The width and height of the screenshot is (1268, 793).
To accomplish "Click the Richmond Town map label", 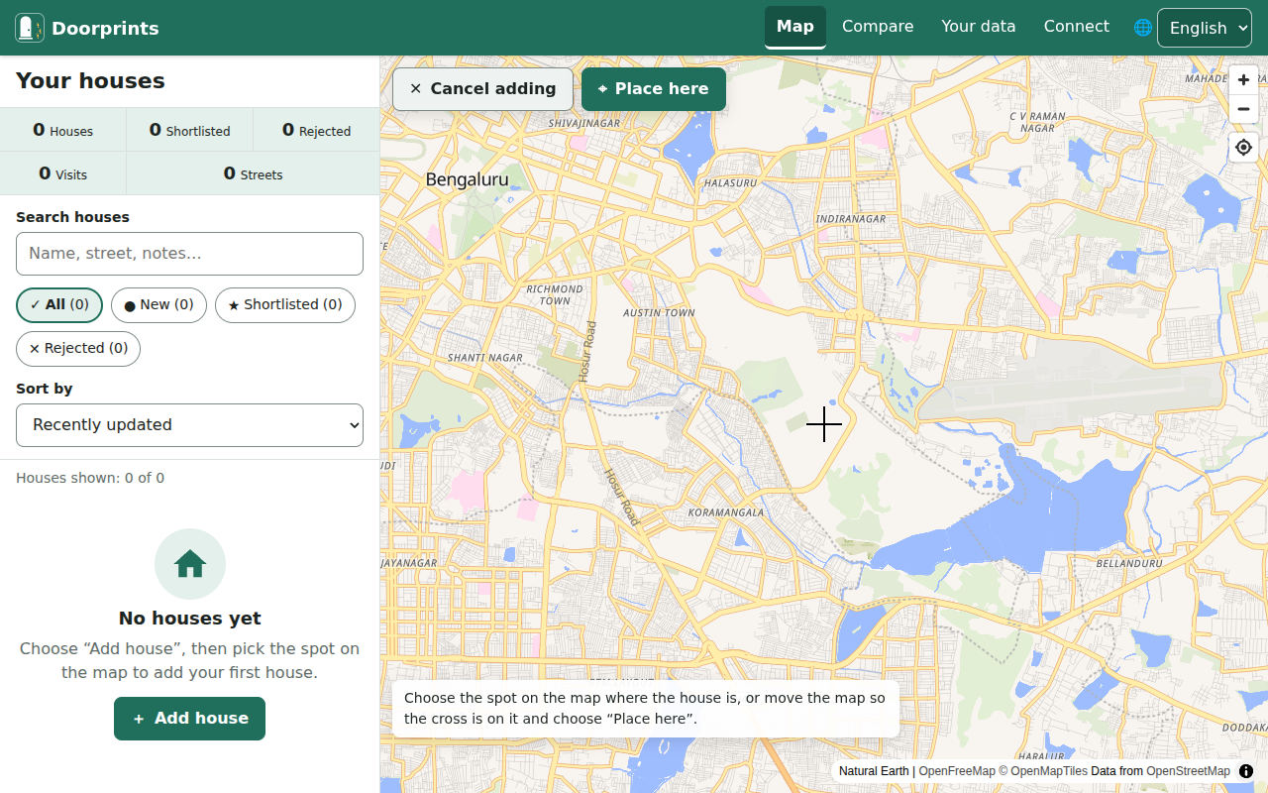I will coord(555,294).
